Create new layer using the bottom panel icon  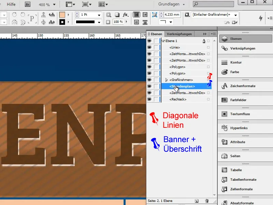point(197,201)
